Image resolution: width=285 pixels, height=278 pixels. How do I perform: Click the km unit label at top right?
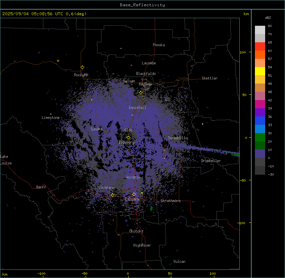point(246,14)
